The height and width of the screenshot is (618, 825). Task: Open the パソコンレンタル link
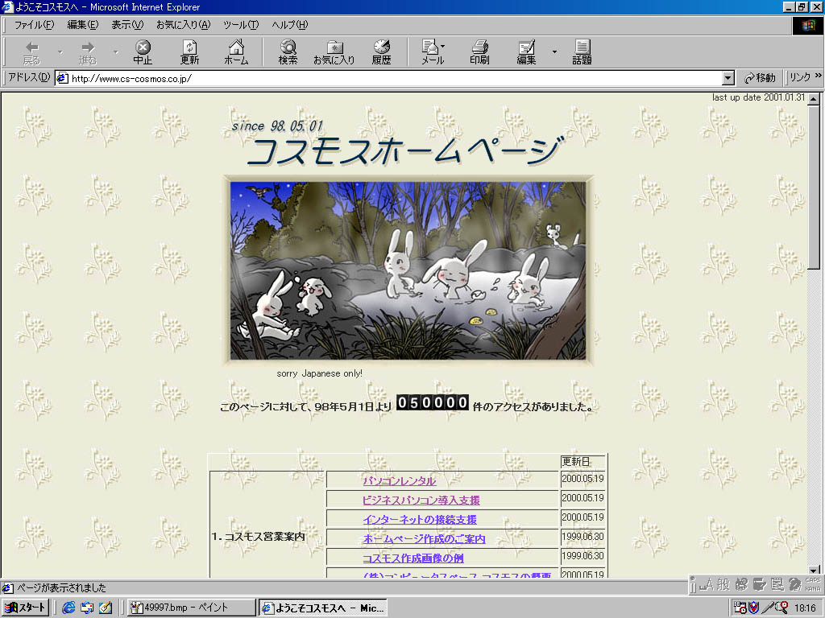point(400,481)
